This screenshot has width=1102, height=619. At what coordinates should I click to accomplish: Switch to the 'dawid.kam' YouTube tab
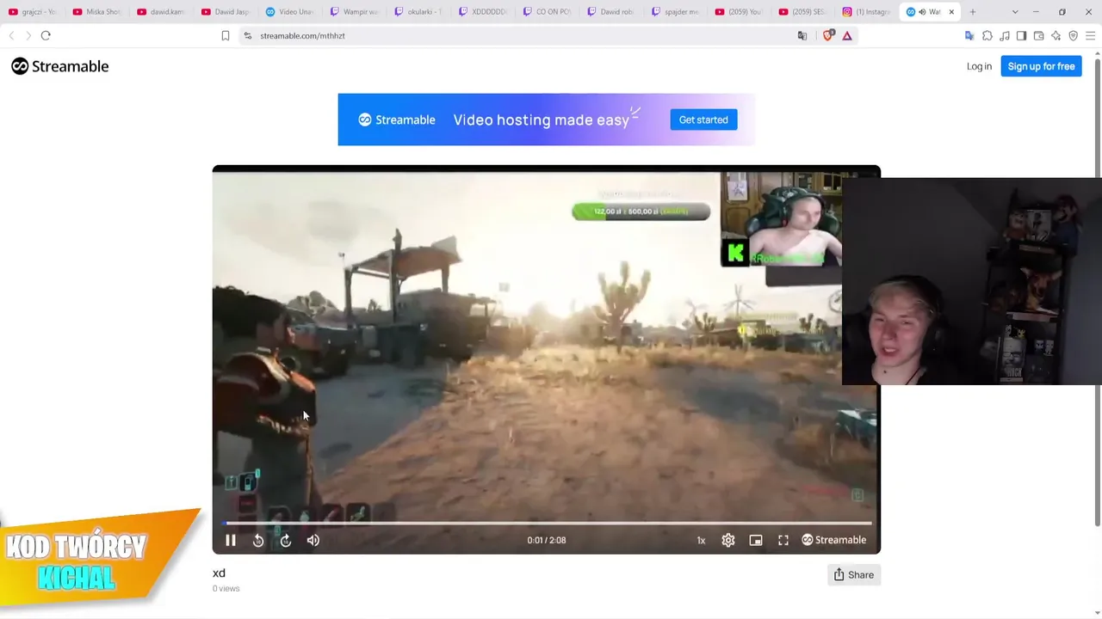tap(162, 12)
